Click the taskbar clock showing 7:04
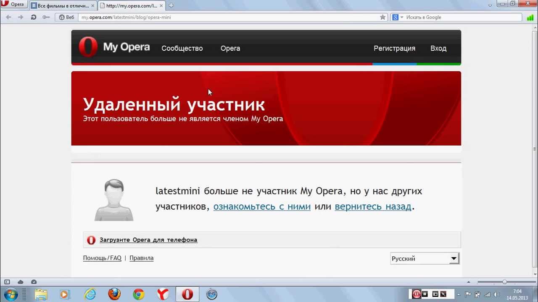This screenshot has width=538, height=302. [517, 294]
